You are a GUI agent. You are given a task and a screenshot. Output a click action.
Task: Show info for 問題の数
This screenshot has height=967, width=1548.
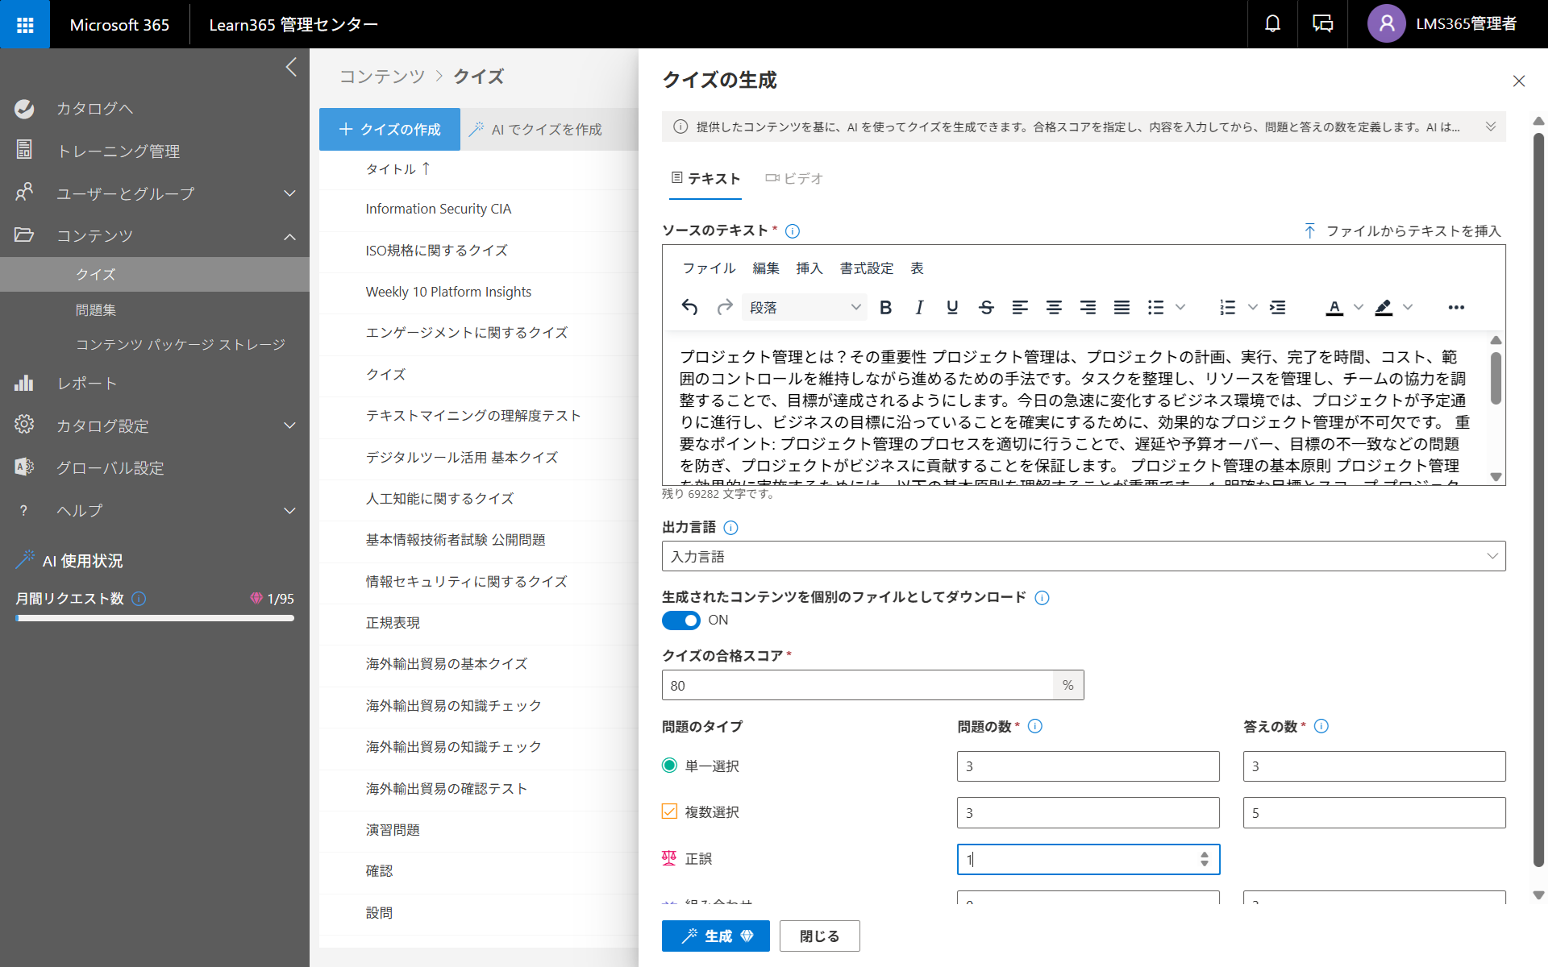pyautogui.click(x=1035, y=726)
